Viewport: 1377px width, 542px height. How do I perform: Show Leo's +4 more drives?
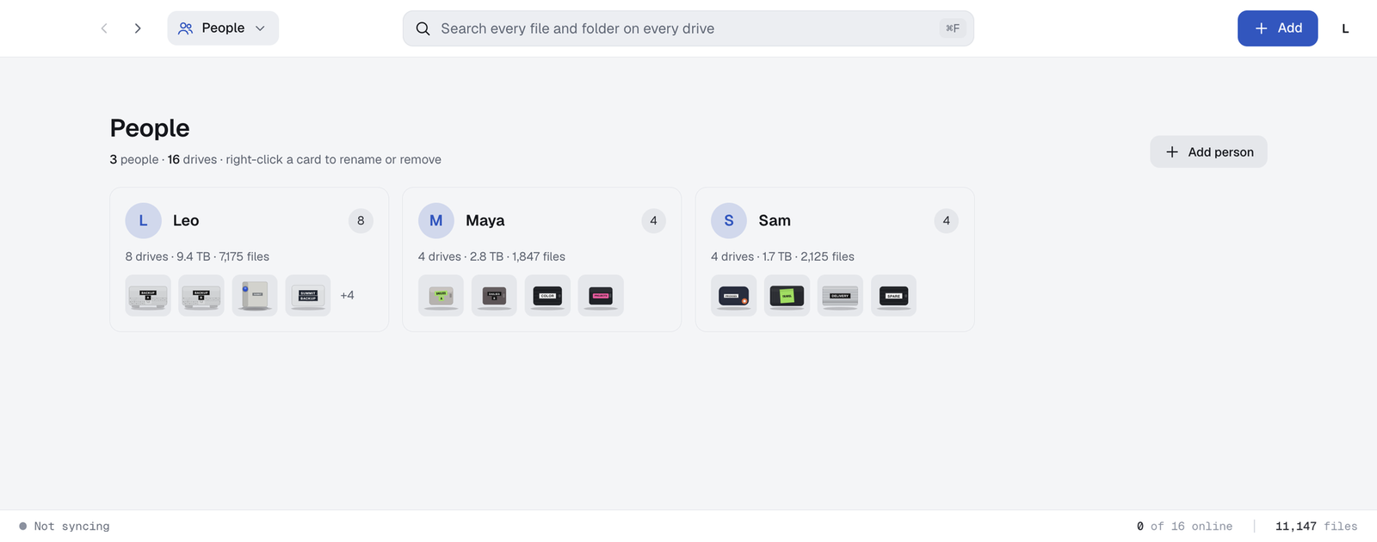[x=347, y=295]
